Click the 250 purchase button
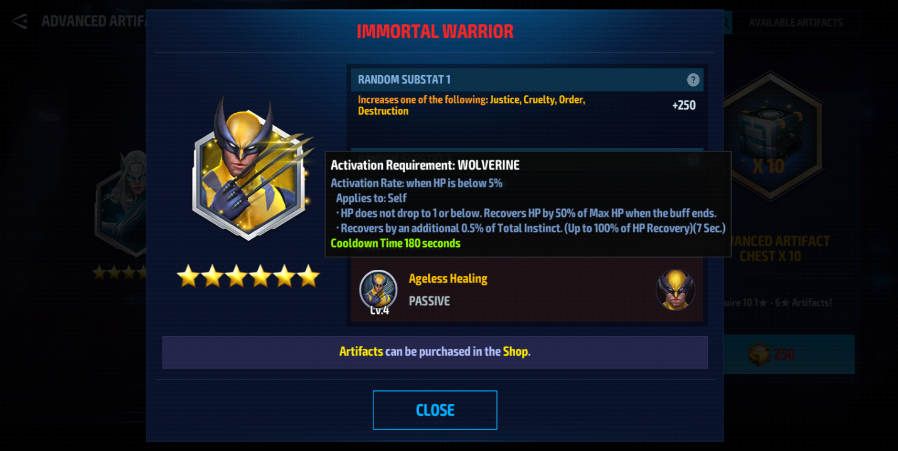The width and height of the screenshot is (898, 451). pos(789,355)
